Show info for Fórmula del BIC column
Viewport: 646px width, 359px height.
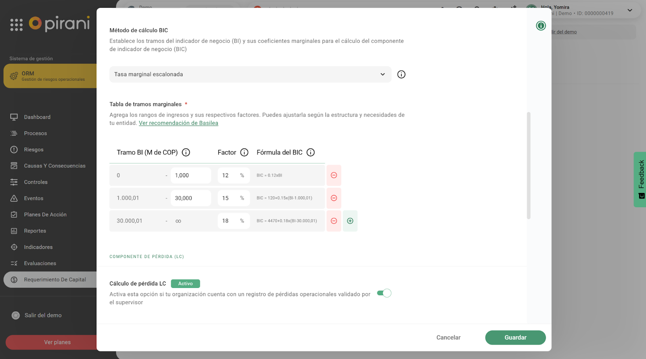click(310, 152)
